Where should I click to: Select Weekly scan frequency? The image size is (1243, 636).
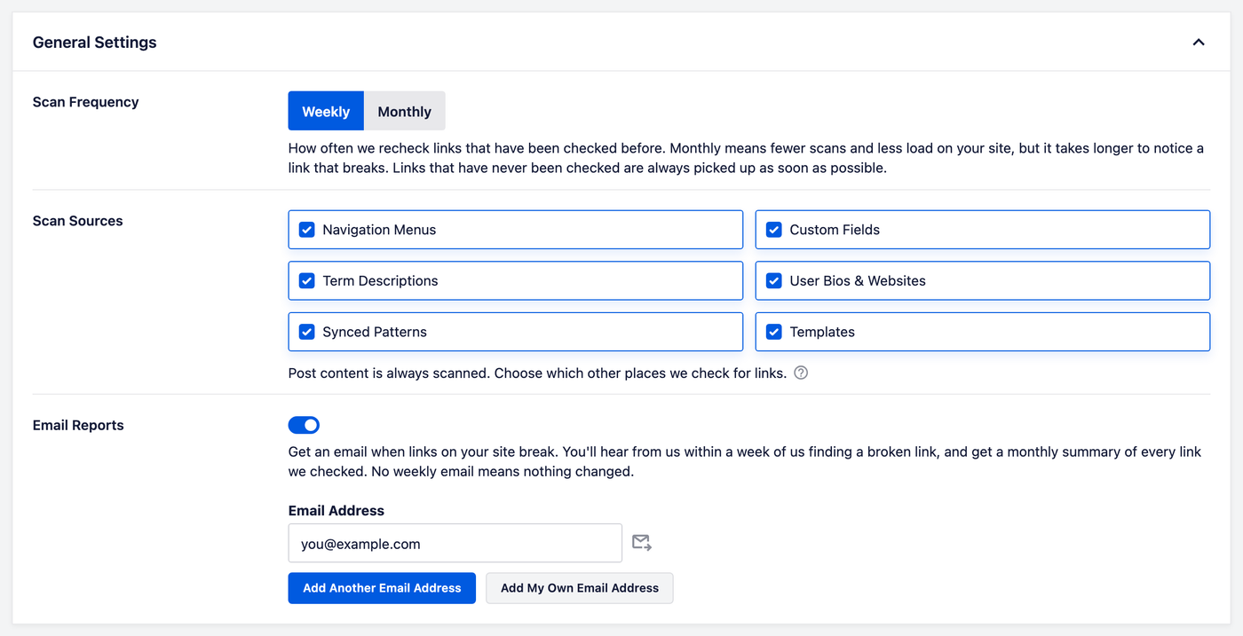326,111
